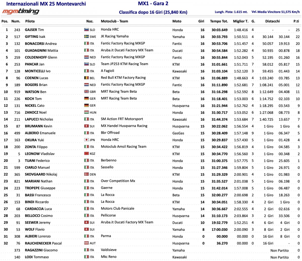Select the German flag beside KOCH Tom
The image size is (302, 261).
[x=86, y=99]
